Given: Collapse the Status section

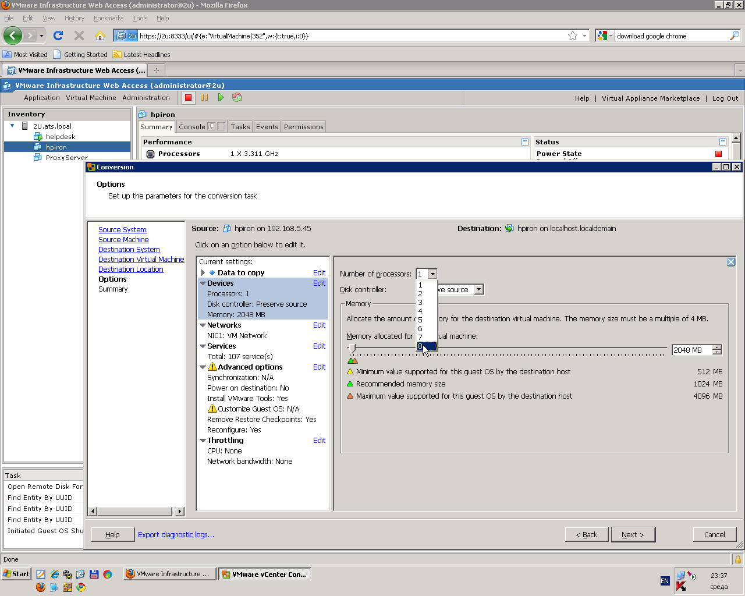Looking at the screenshot, I should (x=723, y=142).
